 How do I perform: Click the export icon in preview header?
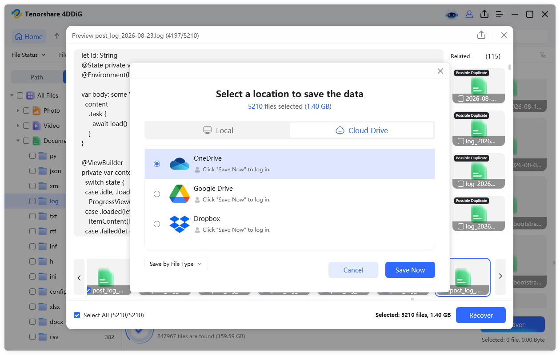(481, 35)
